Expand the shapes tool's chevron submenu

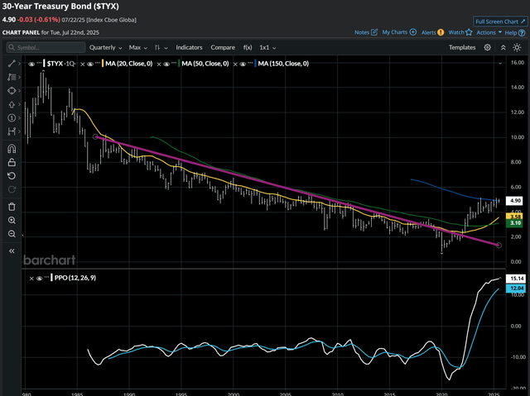20,91
